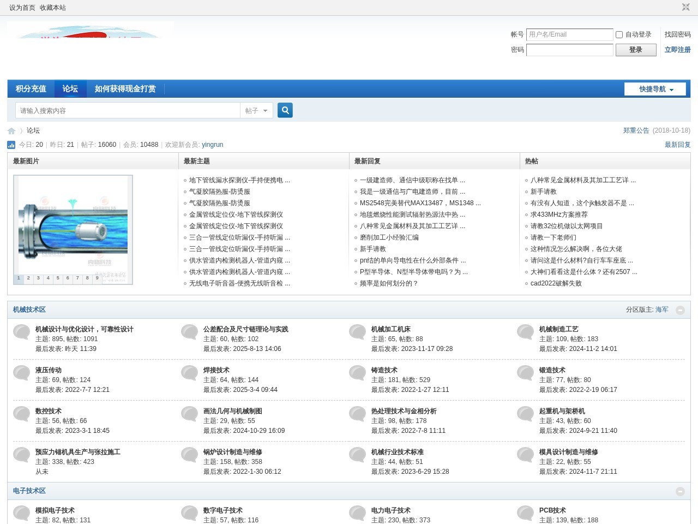Enable the 自动登录 checkbox

point(619,34)
